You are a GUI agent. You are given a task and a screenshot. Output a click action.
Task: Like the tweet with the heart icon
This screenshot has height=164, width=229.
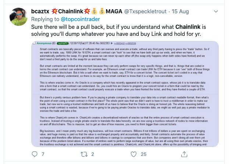(134, 154)
